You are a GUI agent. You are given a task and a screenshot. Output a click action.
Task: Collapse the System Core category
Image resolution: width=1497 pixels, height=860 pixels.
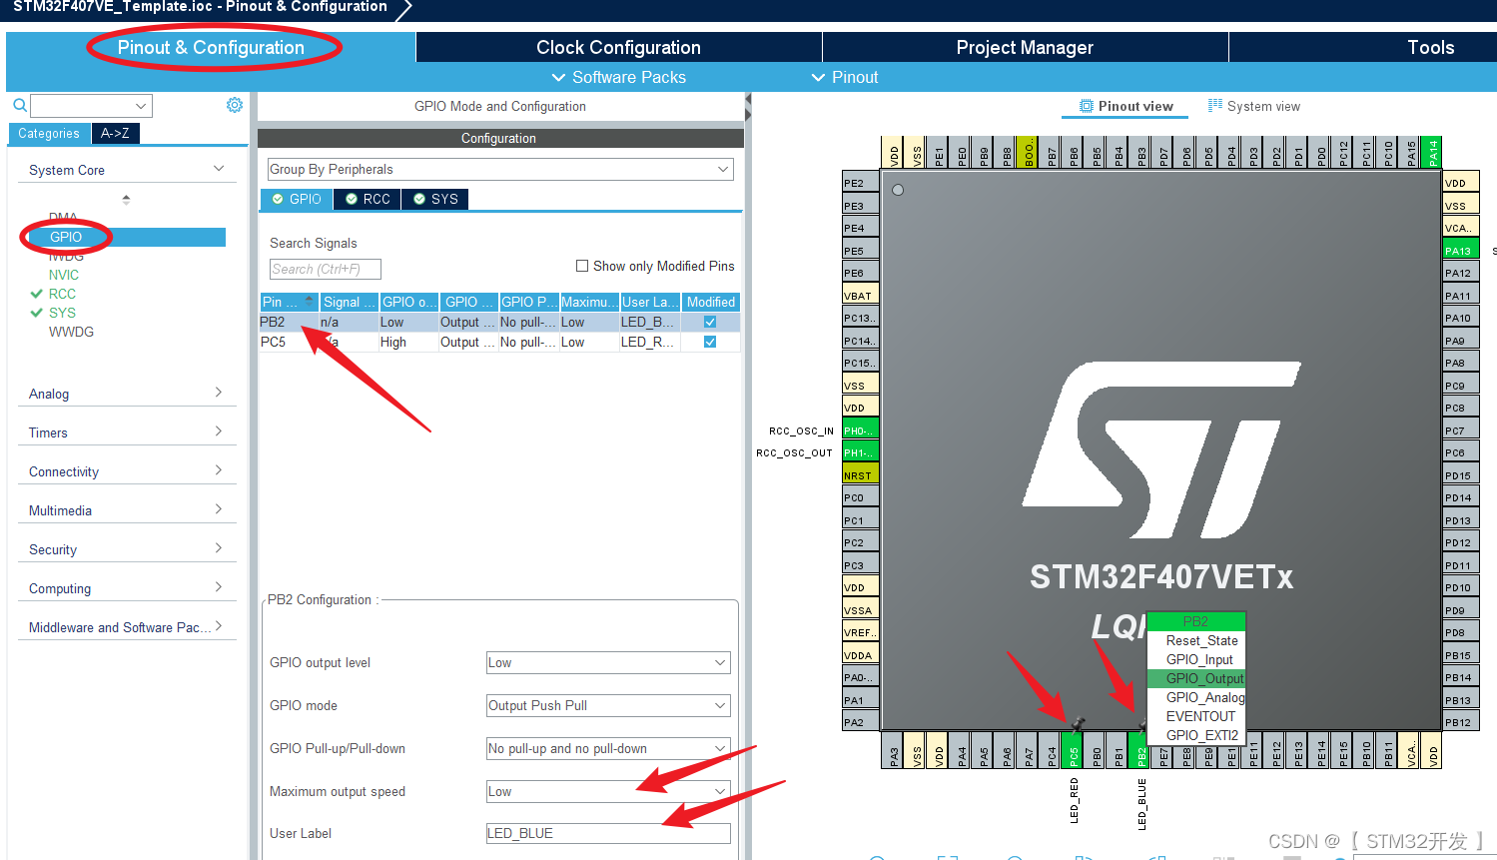point(219,169)
